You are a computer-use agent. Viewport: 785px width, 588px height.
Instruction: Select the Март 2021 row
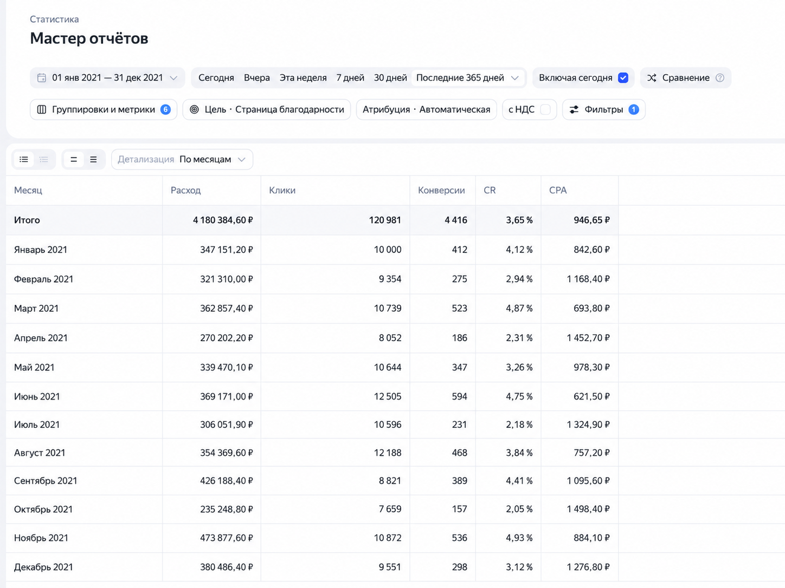[312, 309]
